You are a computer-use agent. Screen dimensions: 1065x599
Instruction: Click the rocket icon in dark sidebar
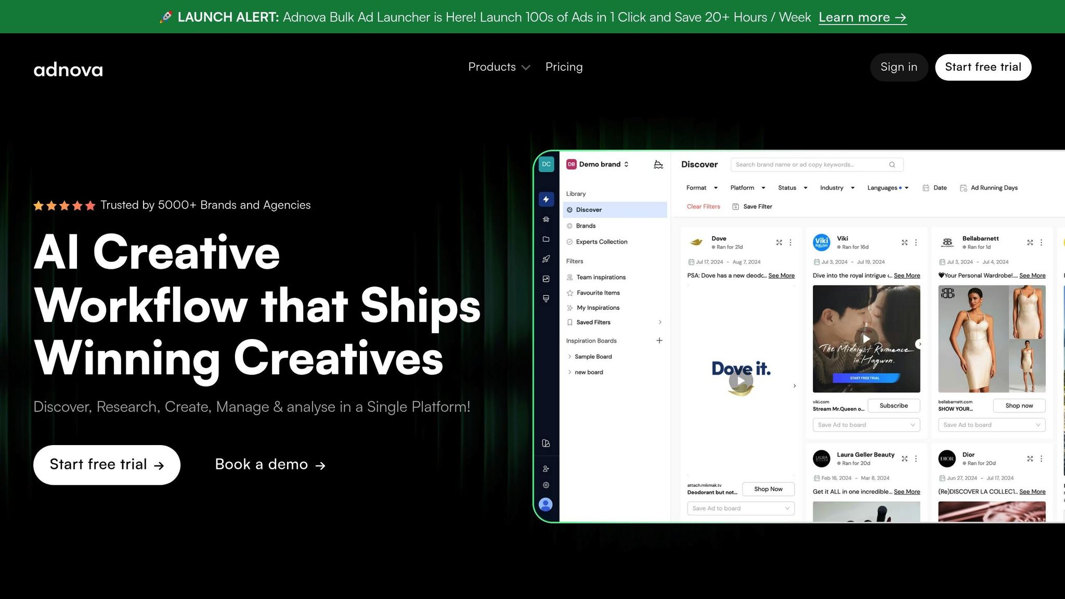(546, 259)
